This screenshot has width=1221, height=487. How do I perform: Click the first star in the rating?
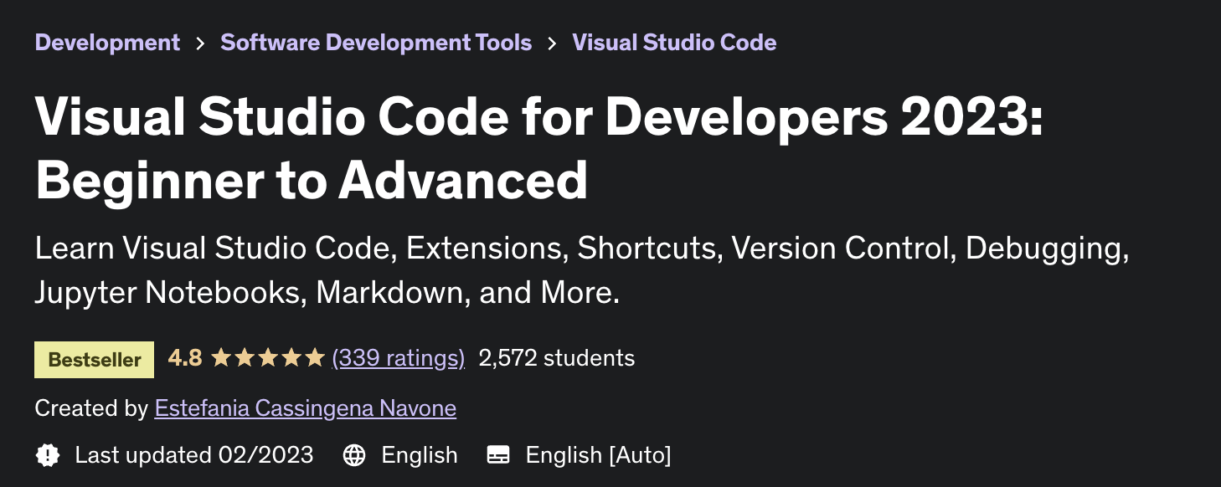pyautogui.click(x=222, y=357)
